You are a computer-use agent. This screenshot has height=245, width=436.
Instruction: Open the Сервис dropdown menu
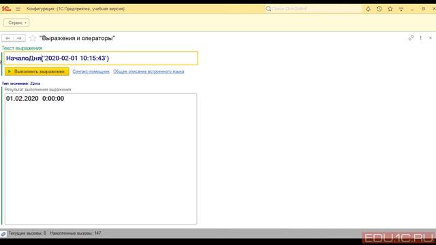16,22
